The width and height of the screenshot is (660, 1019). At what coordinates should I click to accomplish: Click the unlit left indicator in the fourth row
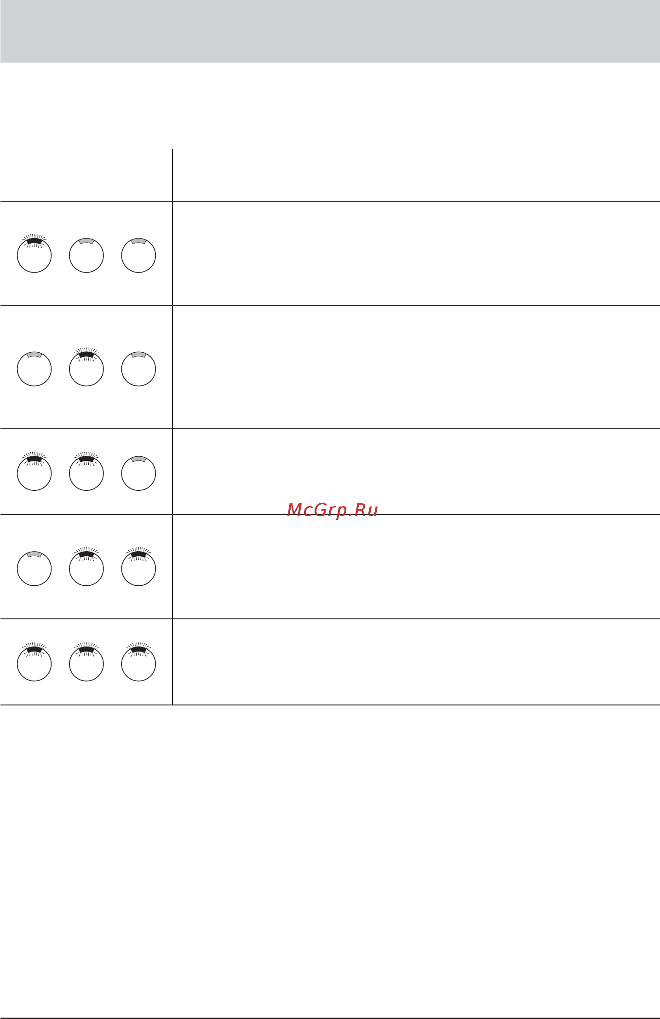(34, 569)
